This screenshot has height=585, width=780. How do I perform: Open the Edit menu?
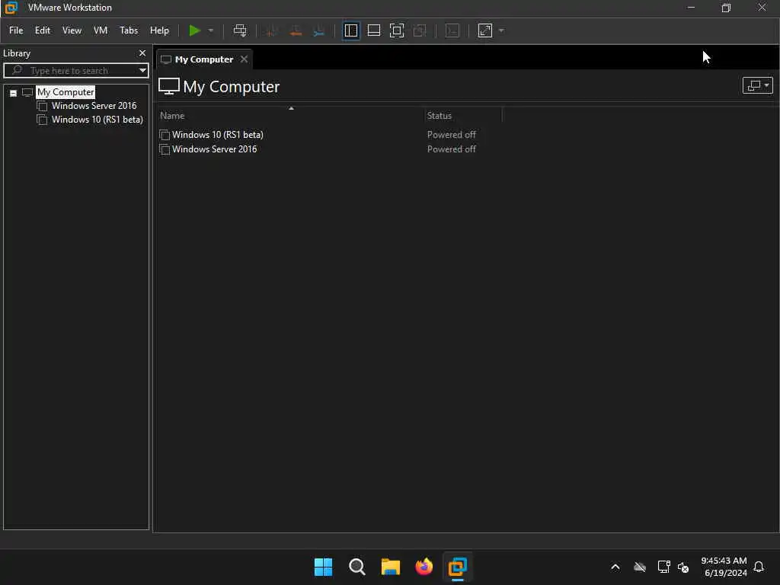click(43, 30)
